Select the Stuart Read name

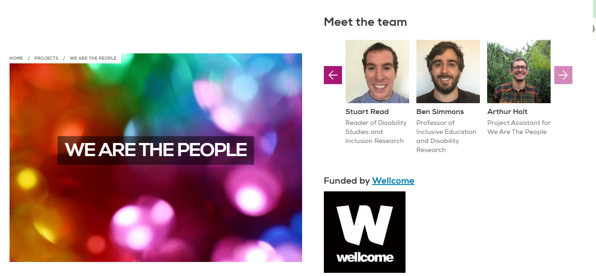367,112
